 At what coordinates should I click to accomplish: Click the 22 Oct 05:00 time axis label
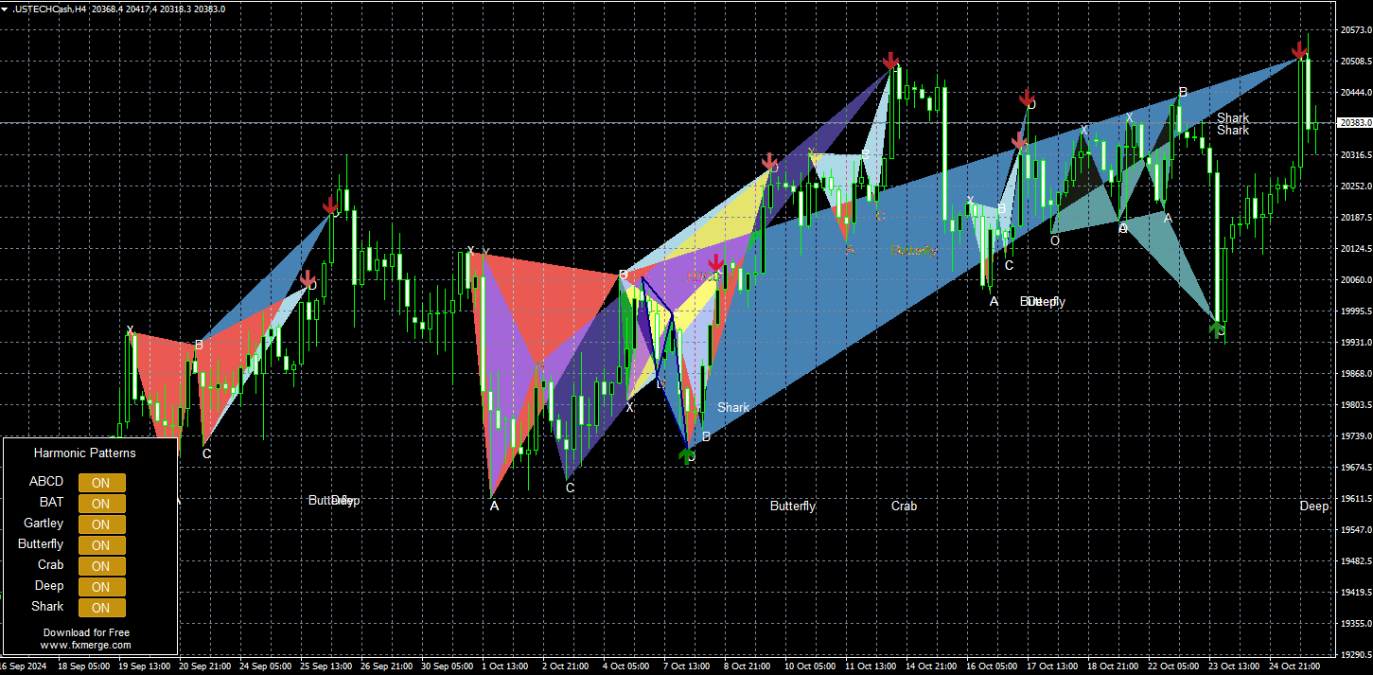coord(1173,666)
